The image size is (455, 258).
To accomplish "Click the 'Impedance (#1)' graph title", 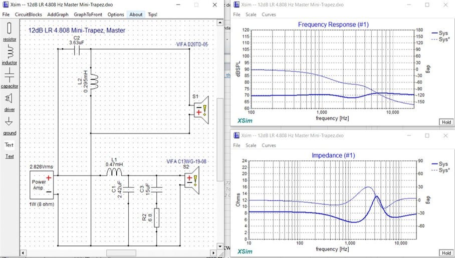I will click(333, 155).
